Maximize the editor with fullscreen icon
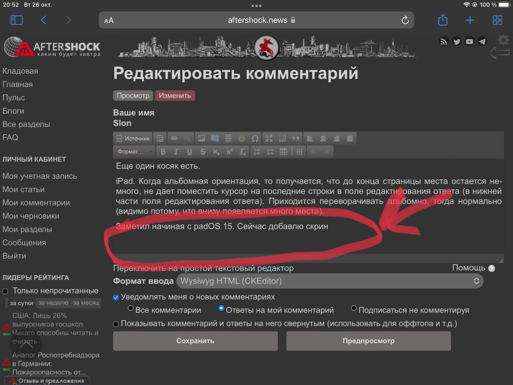The height and width of the screenshot is (385, 513). (269, 139)
